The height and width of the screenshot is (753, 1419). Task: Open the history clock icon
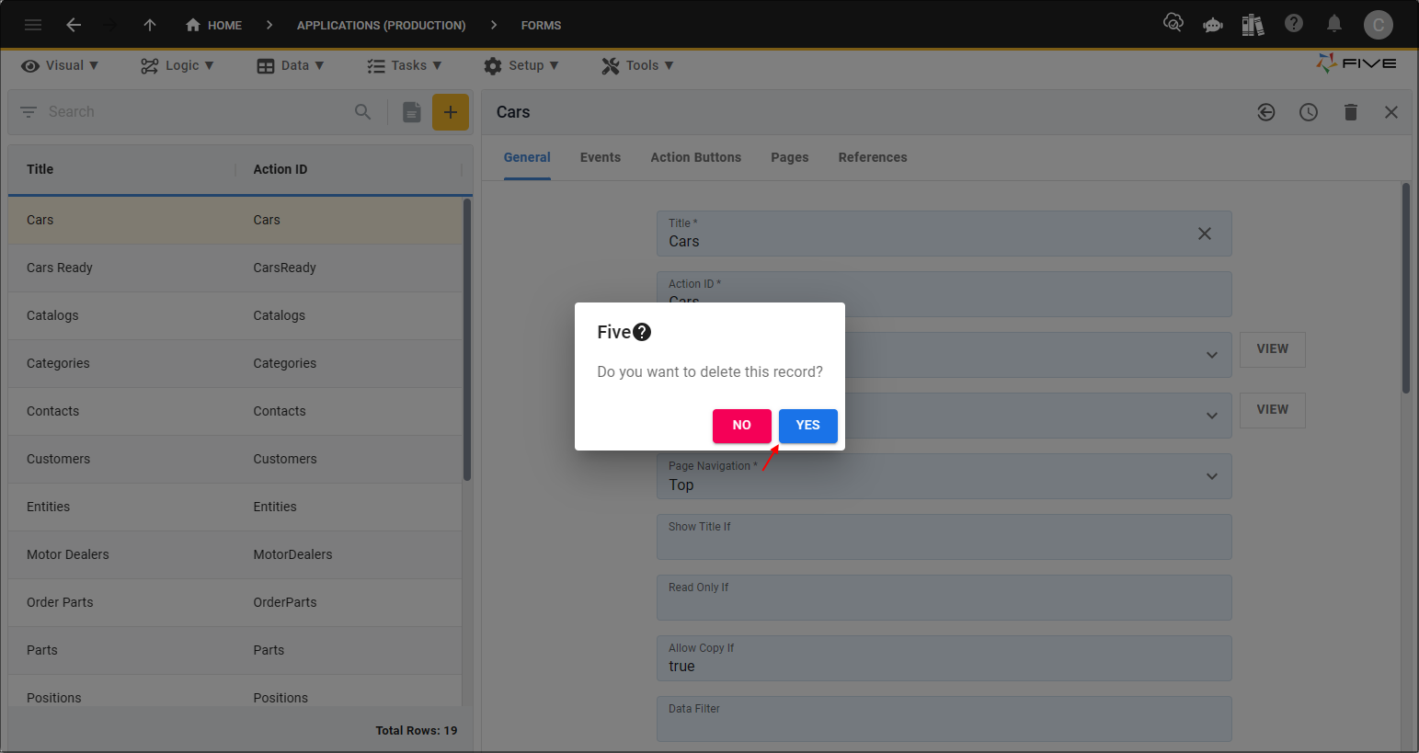click(x=1309, y=112)
